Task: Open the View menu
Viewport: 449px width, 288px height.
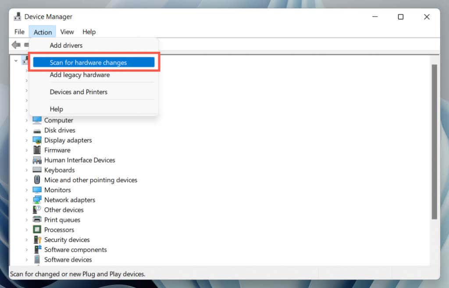Action: 67,32
